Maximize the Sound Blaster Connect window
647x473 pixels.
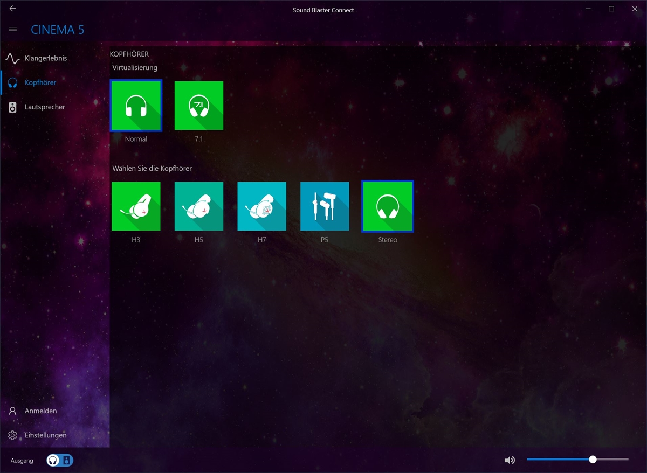[611, 9]
